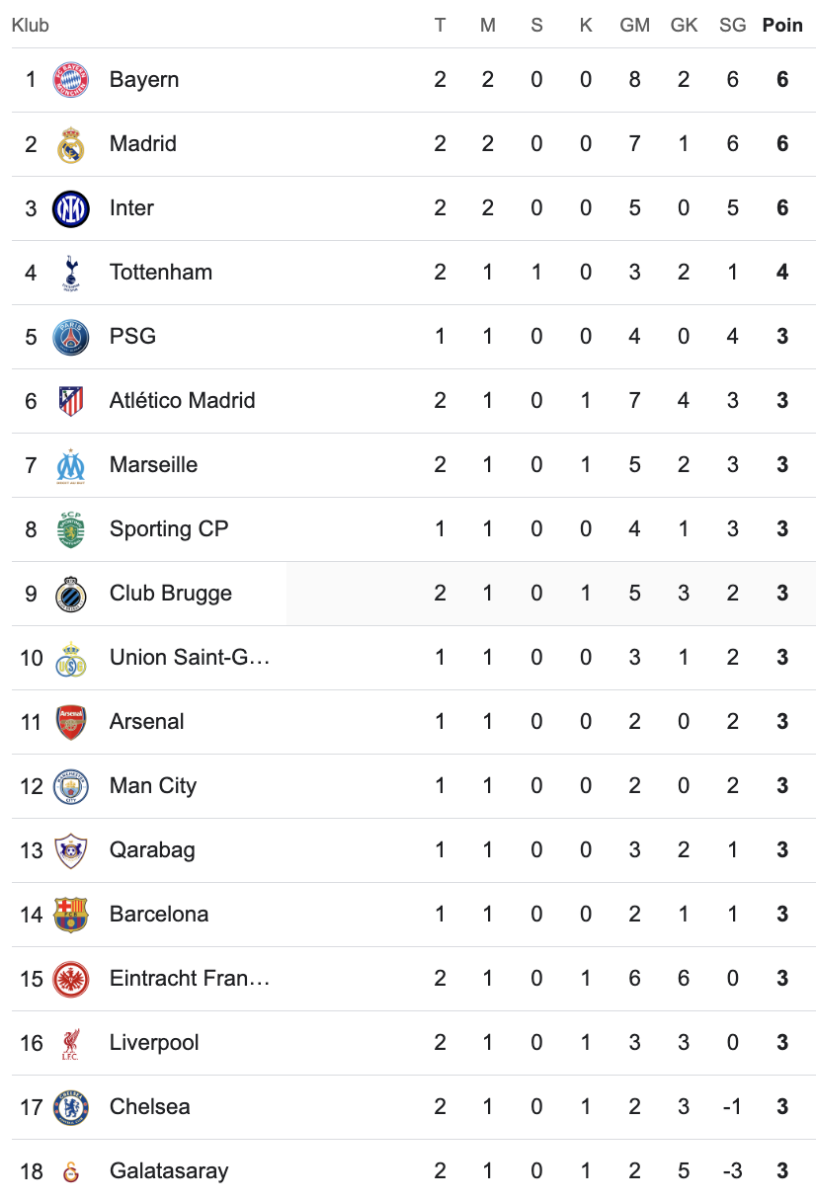816x1201 pixels.
Task: Click the Klub column header
Action: coord(31,26)
